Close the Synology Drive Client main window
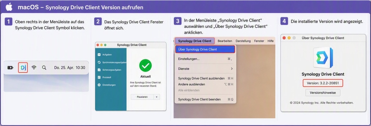 pos(98,45)
